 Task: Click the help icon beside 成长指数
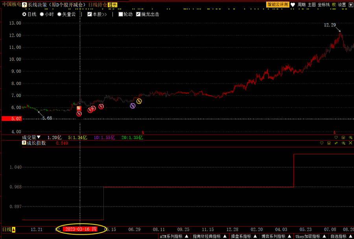[x=24, y=143]
